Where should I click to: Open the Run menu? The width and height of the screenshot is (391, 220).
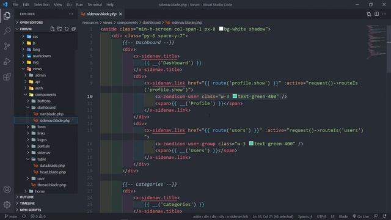tap(79, 4)
